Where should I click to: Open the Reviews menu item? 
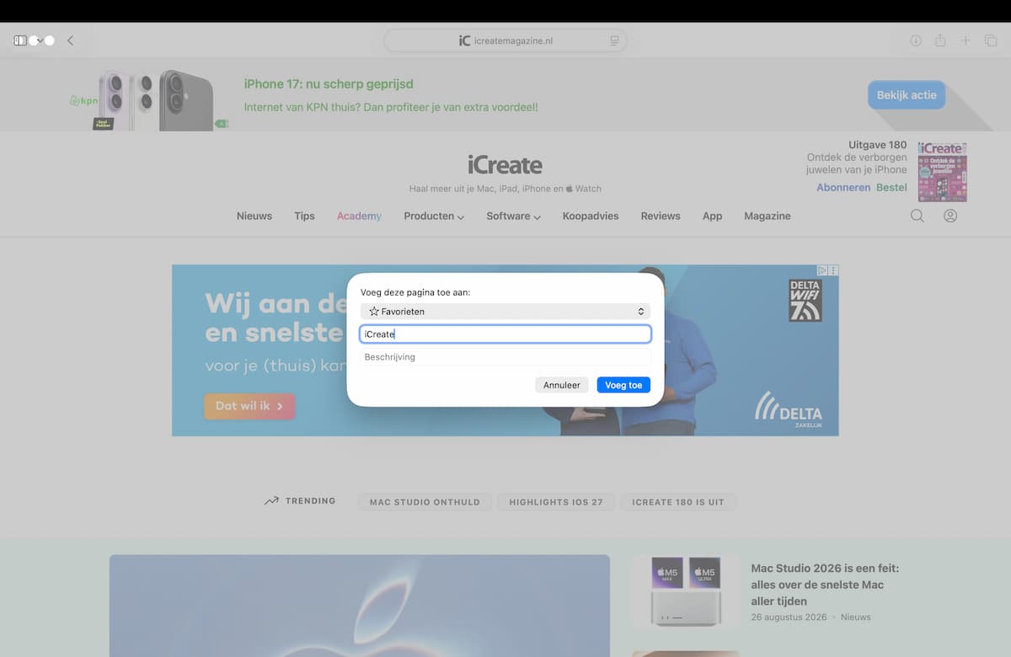(661, 216)
